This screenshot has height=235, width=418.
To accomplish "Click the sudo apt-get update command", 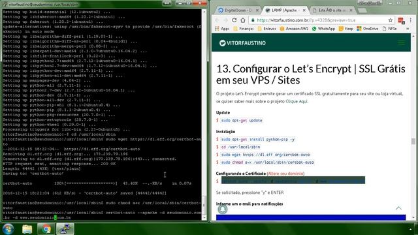I will click(242, 120).
